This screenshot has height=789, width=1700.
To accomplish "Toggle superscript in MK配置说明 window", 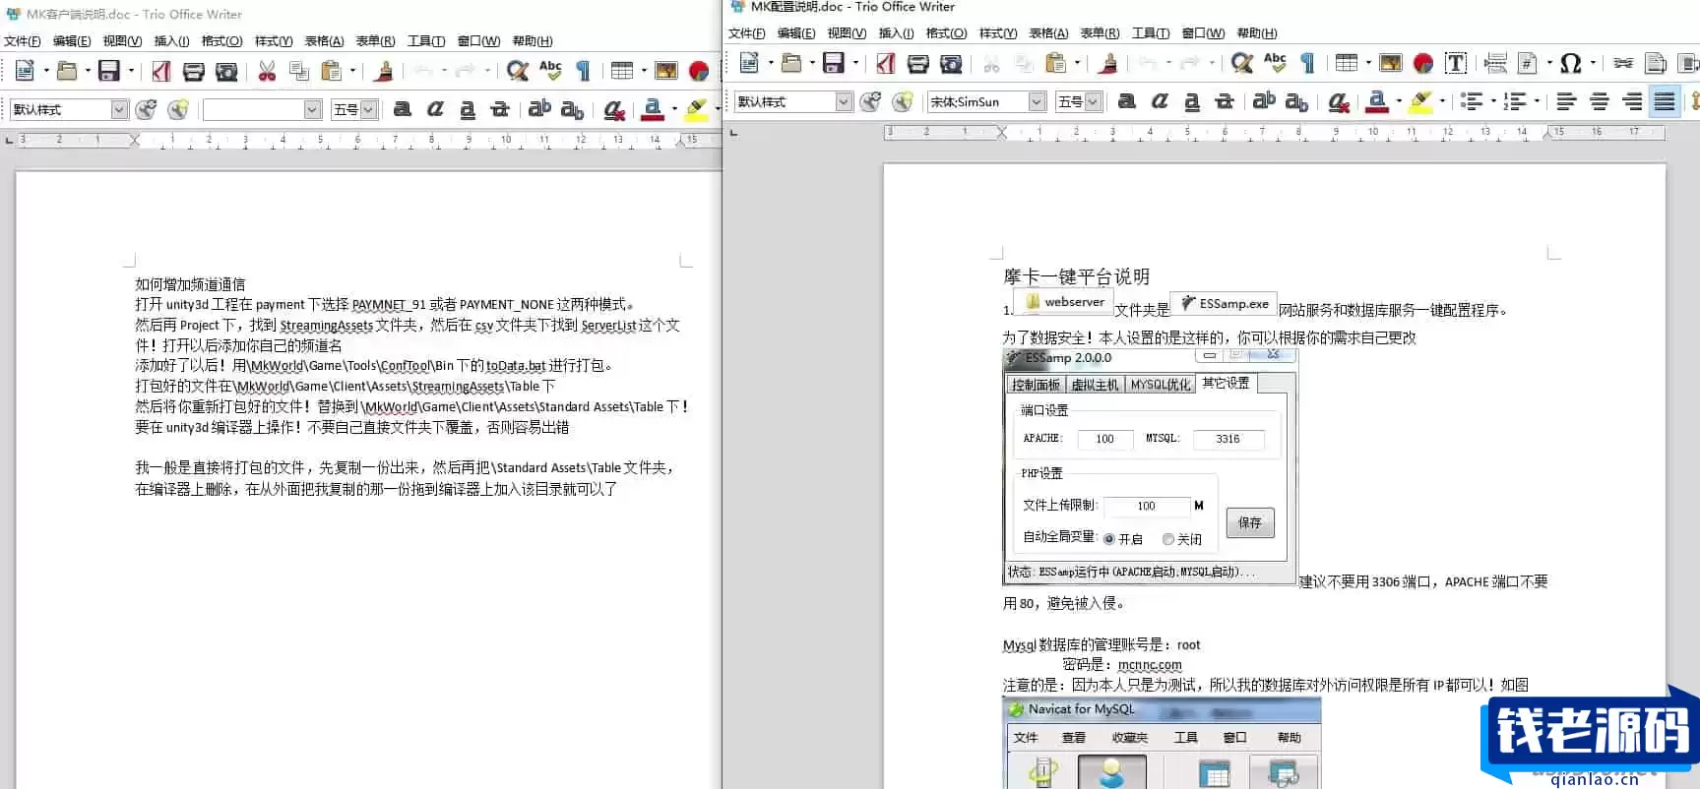I will (1264, 101).
